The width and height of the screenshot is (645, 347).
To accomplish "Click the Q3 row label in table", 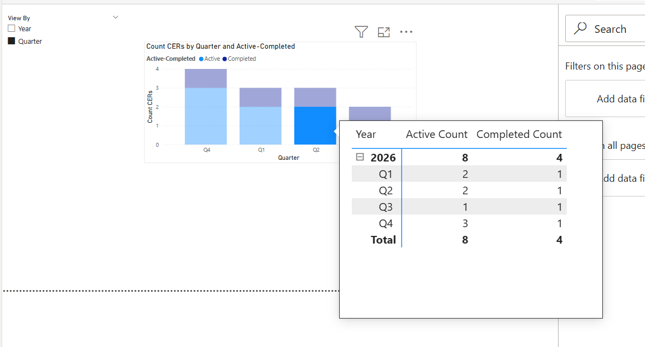I will click(x=386, y=207).
